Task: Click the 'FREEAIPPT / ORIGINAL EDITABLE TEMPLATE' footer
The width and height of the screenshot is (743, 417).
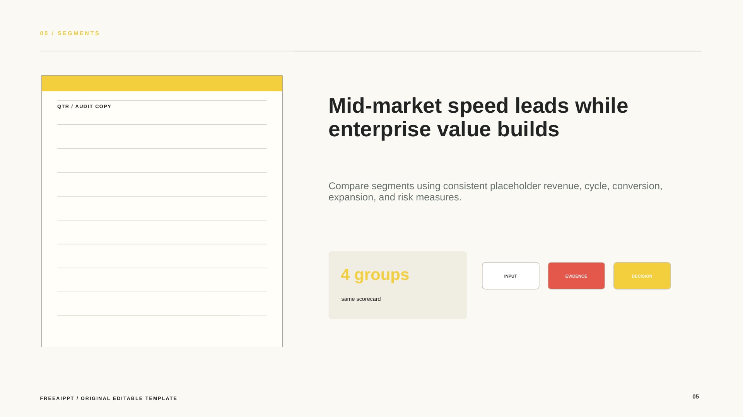Action: coord(109,398)
